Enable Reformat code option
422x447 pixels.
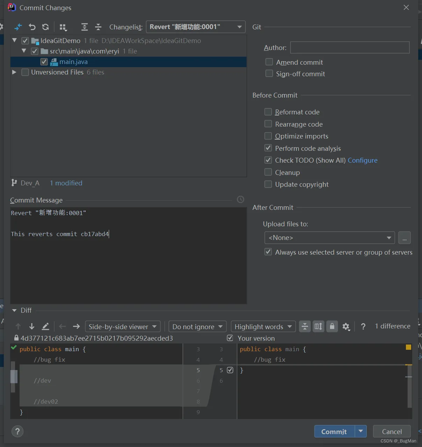[268, 112]
